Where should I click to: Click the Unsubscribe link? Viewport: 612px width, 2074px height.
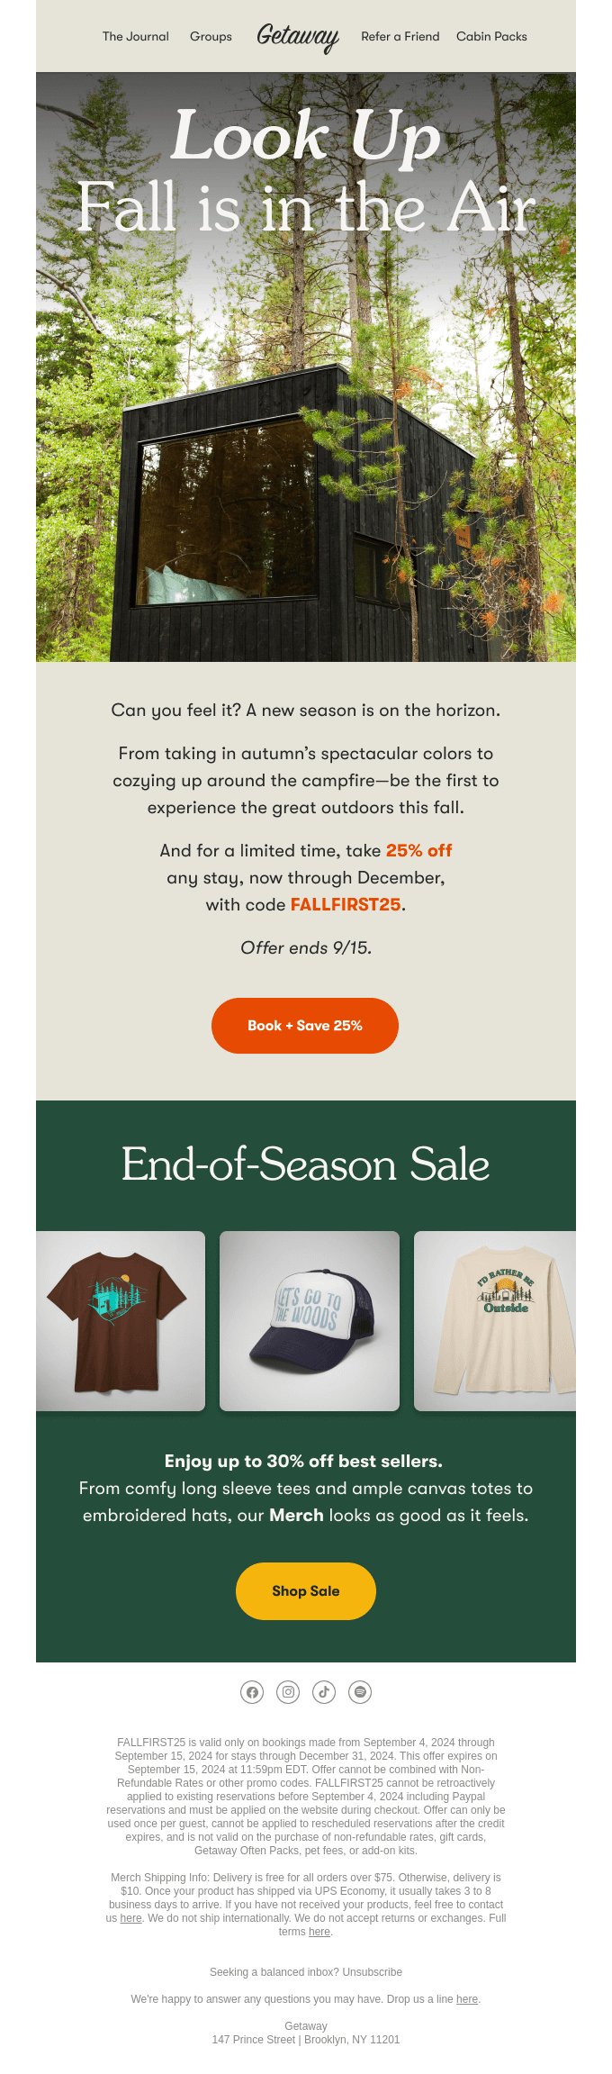tap(373, 1972)
